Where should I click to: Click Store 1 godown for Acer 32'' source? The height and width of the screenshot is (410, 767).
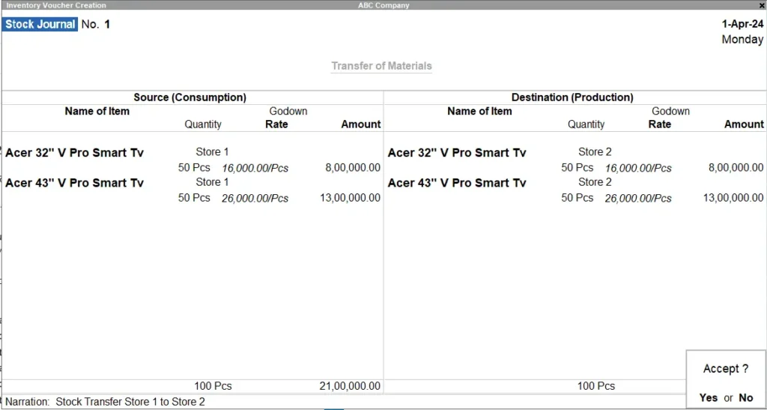(x=212, y=152)
